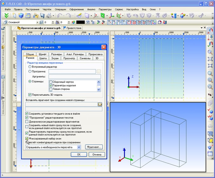Image resolution: width=215 pixels, height=178 pixels.
Task: Click the new 3D model cube icon
Action: click(x=21, y=16)
